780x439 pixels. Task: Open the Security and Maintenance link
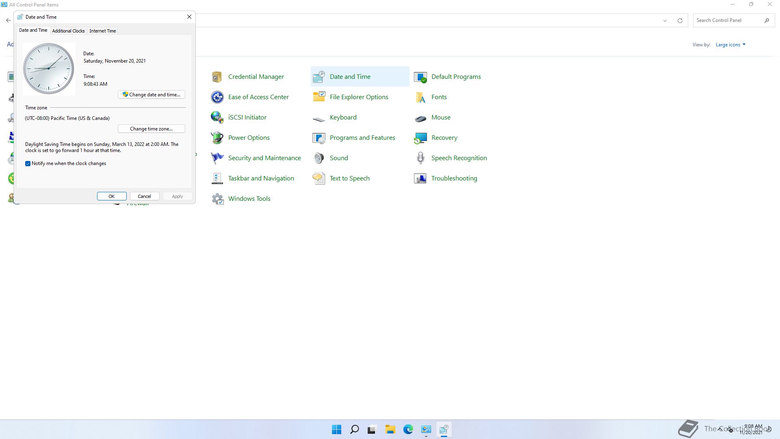tap(264, 158)
